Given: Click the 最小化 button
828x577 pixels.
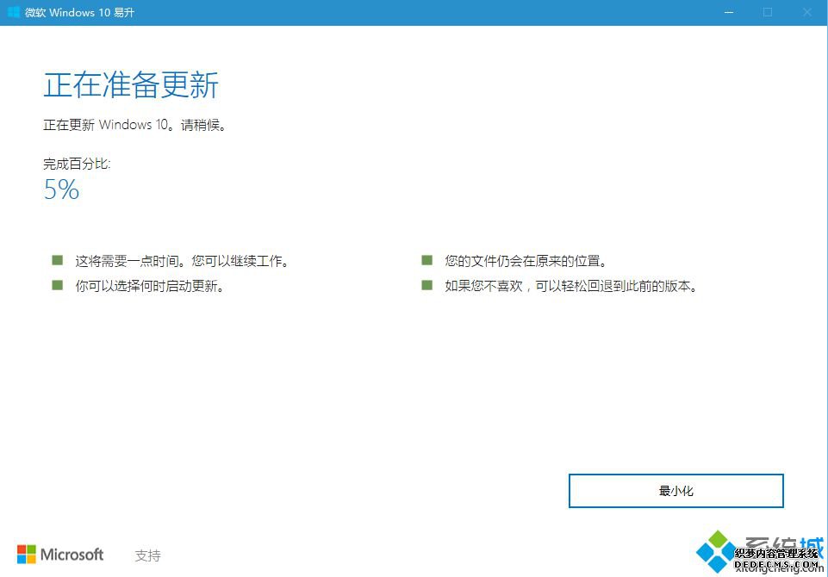Looking at the screenshot, I should tap(675, 491).
